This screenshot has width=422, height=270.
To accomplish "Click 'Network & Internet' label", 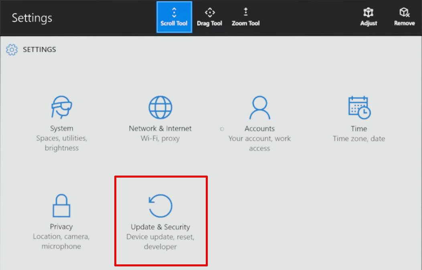I will pyautogui.click(x=160, y=128).
